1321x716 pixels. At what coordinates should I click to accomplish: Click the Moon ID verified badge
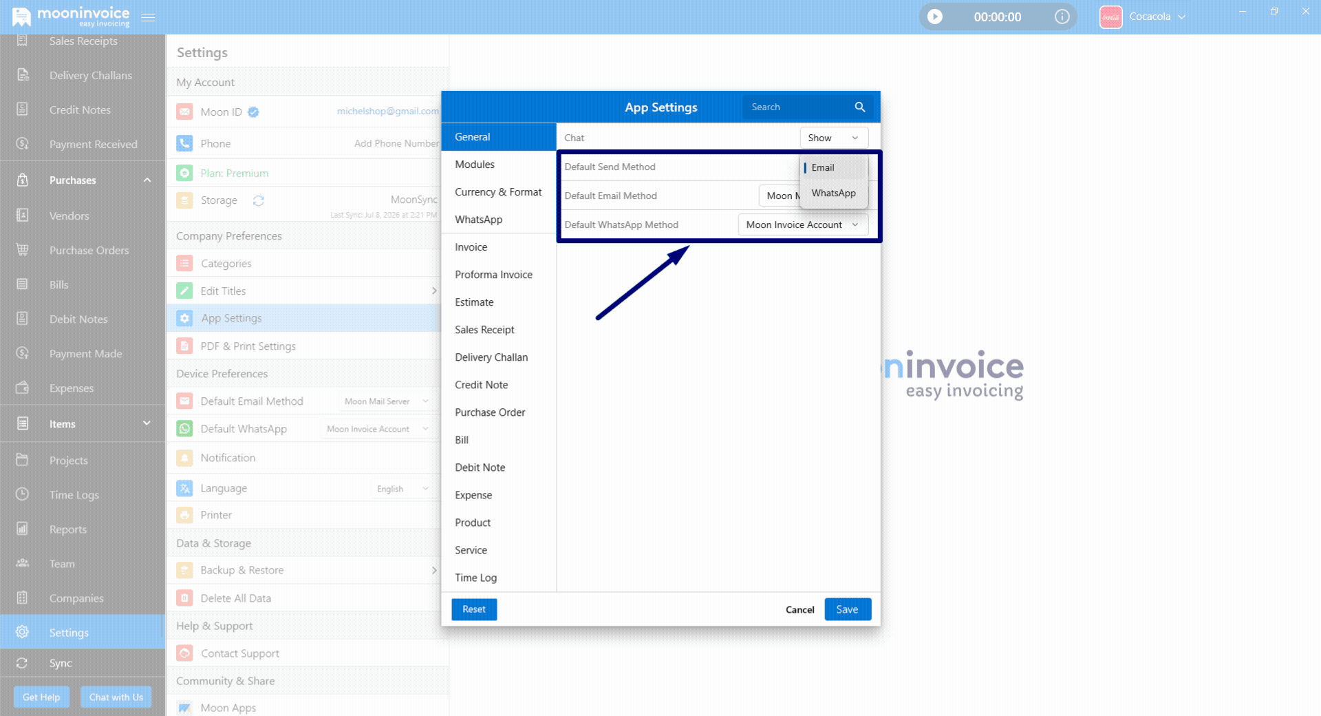click(x=253, y=112)
